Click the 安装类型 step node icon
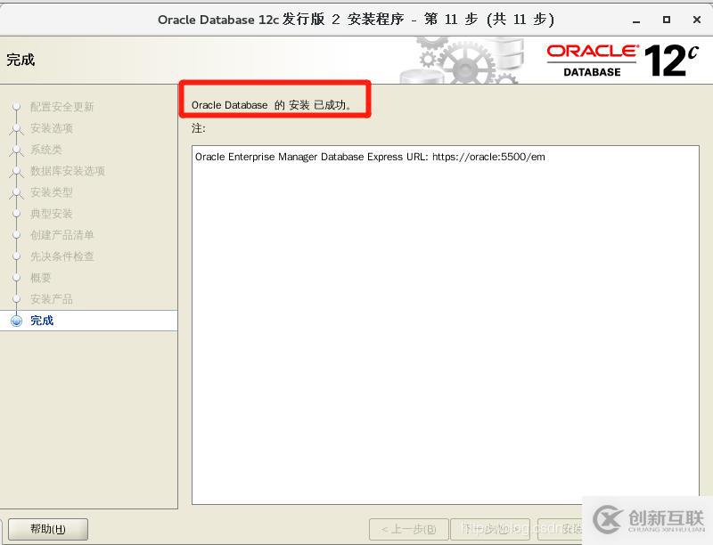713x545 pixels. (16, 192)
